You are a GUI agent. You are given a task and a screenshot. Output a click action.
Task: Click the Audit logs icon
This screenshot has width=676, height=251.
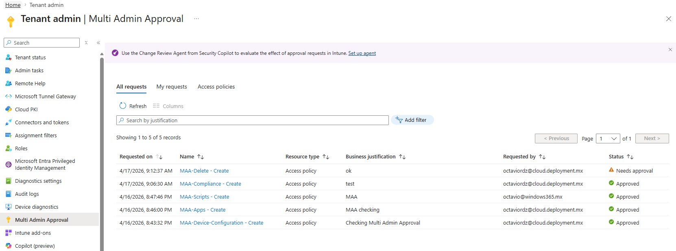(x=9, y=194)
